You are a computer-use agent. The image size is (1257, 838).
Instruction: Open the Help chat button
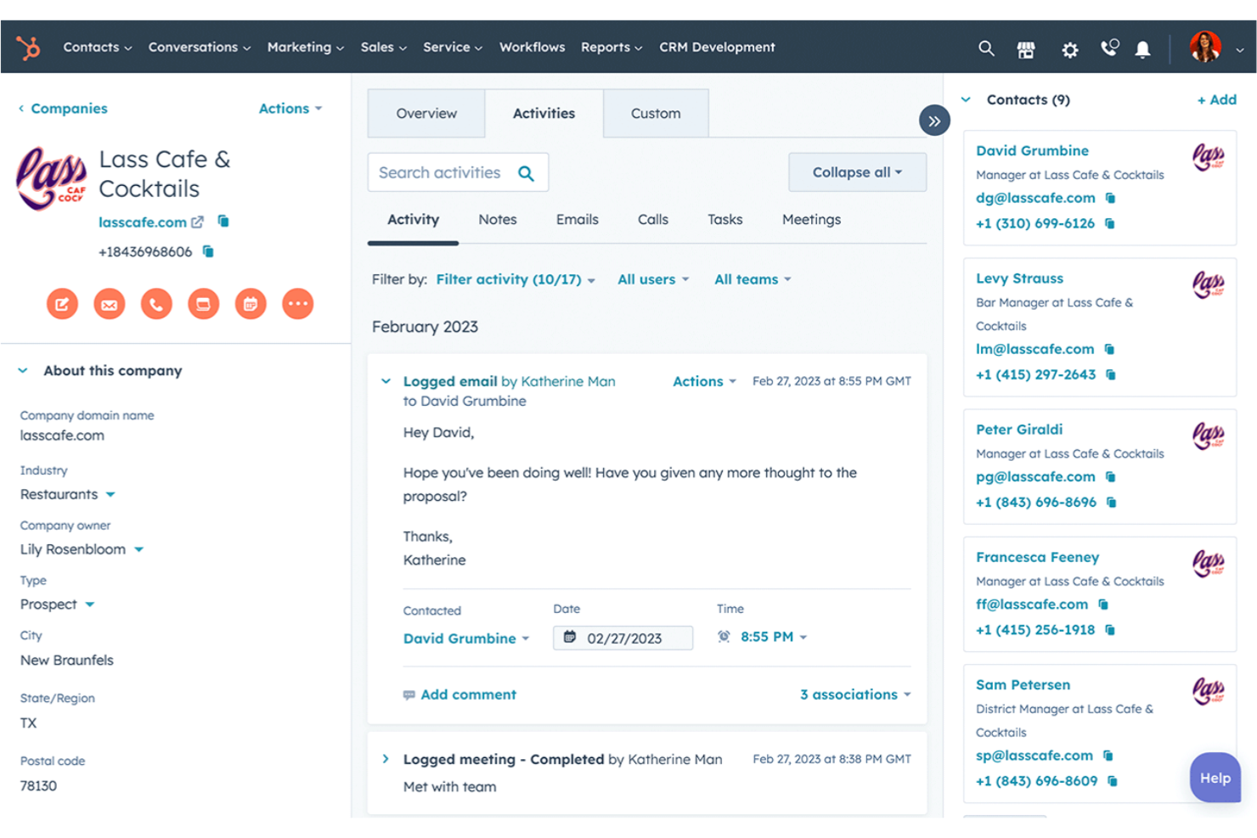1215,778
